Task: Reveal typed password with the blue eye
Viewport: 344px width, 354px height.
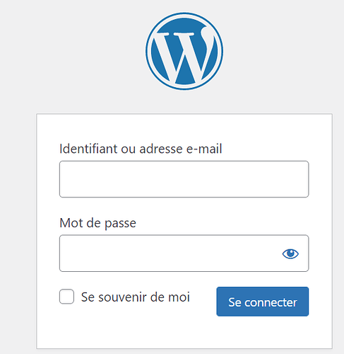Action: [x=290, y=253]
